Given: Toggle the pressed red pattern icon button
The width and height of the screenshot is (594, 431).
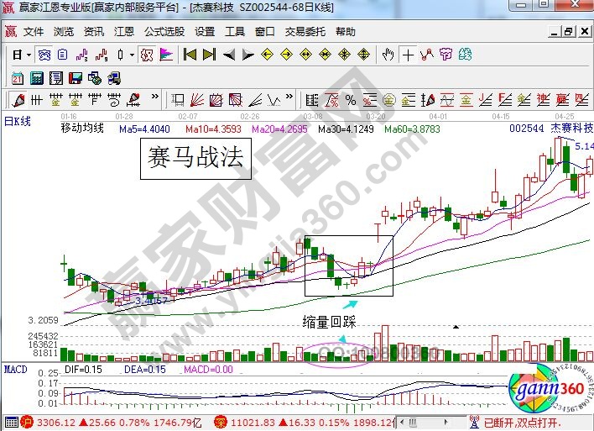Looking at the screenshot, I should [x=145, y=55].
